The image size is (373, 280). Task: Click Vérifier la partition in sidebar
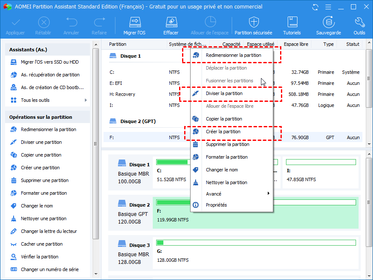click(39, 257)
